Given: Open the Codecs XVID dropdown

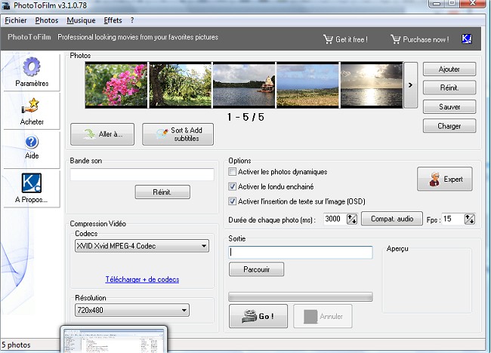Looking at the screenshot, I should [142, 246].
